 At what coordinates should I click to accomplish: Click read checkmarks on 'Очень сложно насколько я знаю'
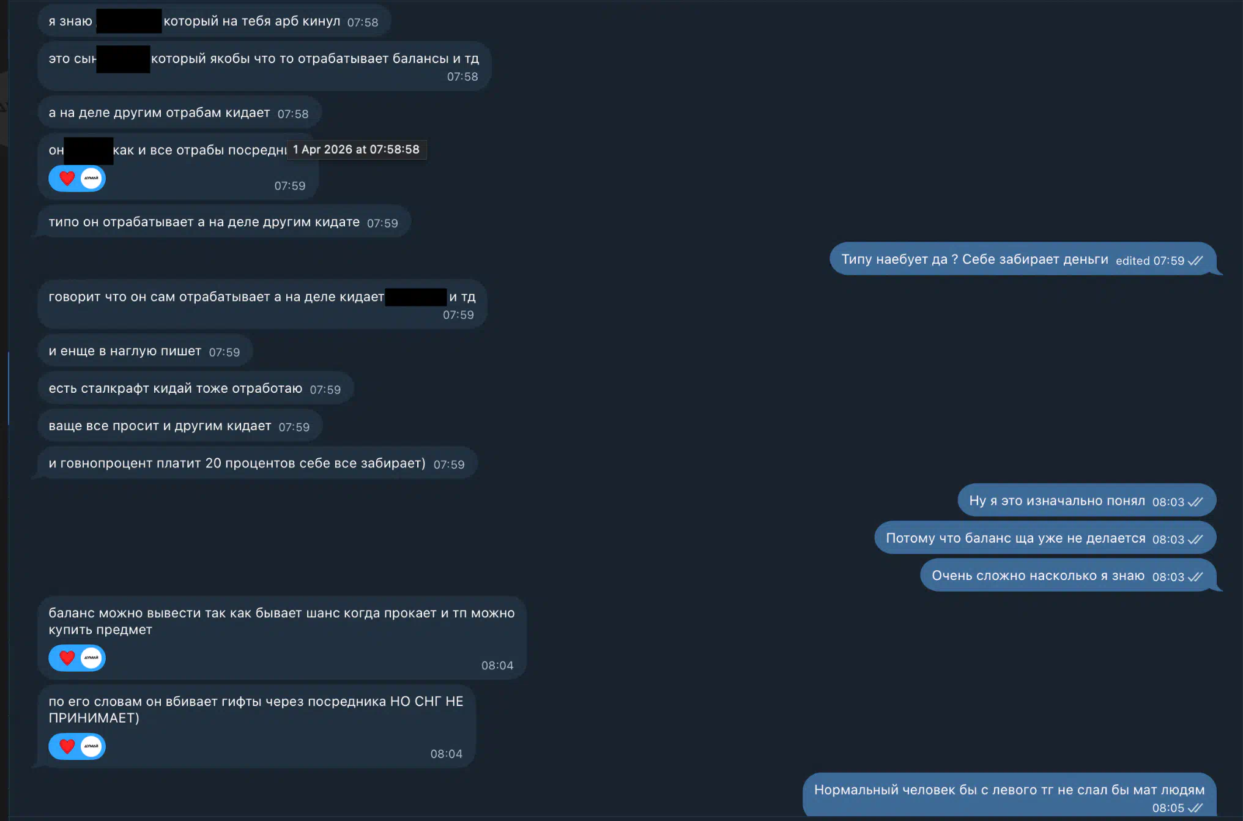tap(1195, 576)
